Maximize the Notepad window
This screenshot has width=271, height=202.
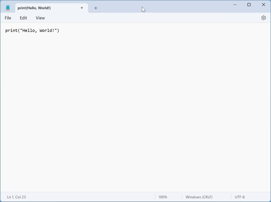pyautogui.click(x=249, y=5)
